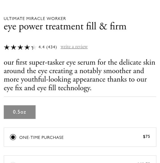
Task: Click the partially visible price at bottom right
Action: click(x=143, y=162)
